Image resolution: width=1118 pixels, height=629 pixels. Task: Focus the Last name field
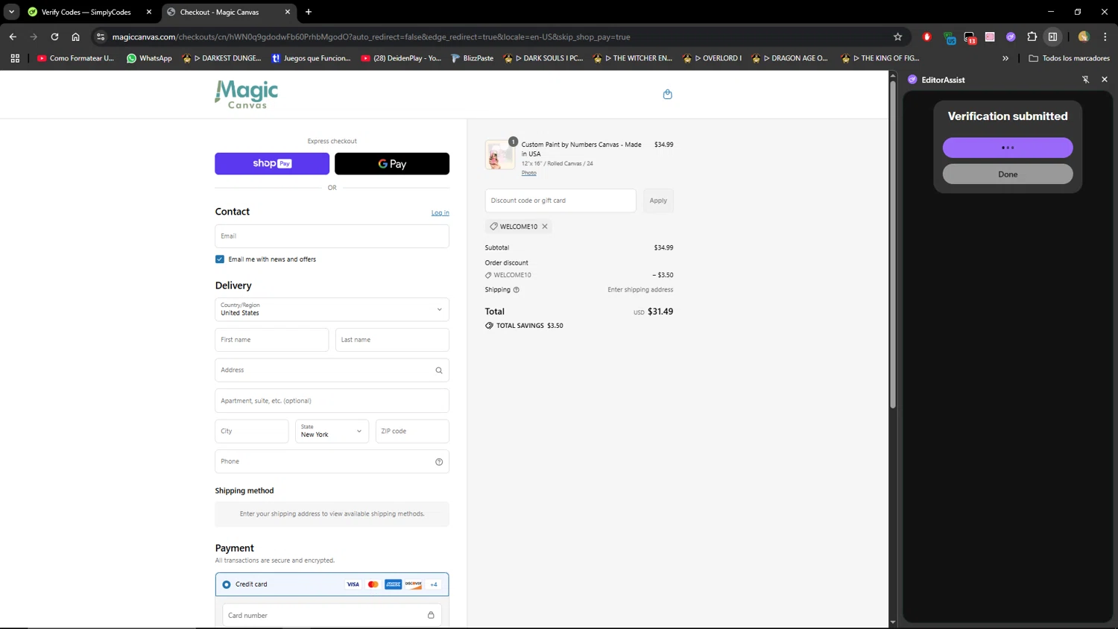point(392,340)
